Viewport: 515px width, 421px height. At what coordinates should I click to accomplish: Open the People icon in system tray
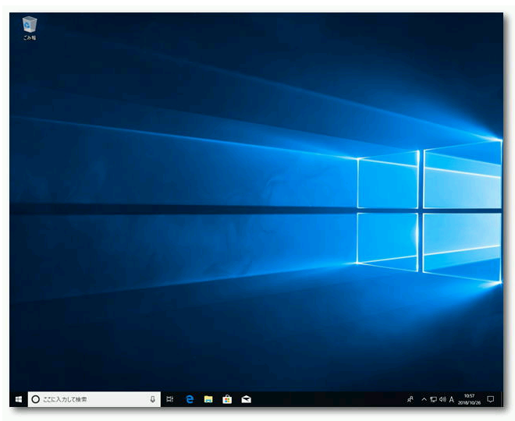coord(410,399)
